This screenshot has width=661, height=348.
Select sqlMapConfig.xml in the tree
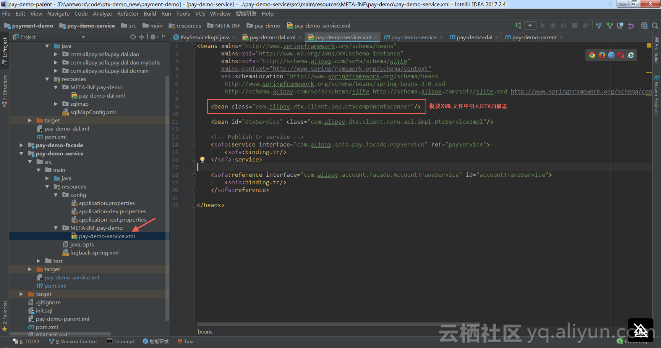pos(93,112)
